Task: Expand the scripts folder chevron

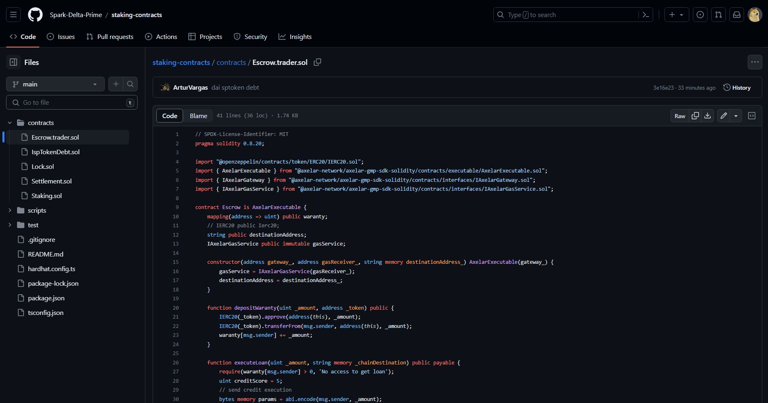Action: (10, 210)
